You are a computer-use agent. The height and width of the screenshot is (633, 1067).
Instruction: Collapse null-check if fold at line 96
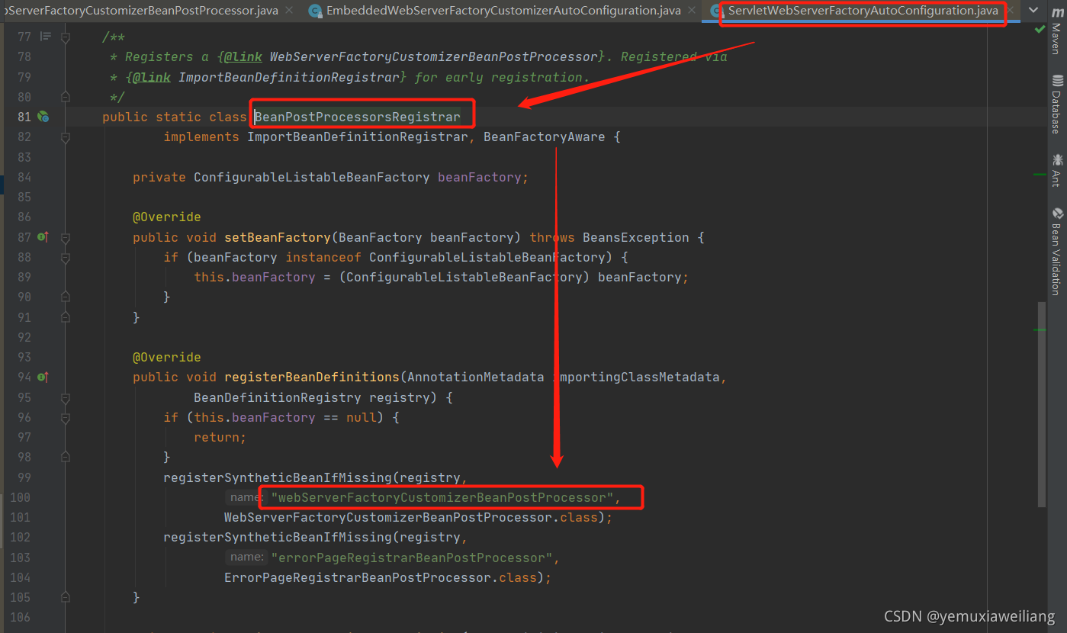pyautogui.click(x=66, y=417)
